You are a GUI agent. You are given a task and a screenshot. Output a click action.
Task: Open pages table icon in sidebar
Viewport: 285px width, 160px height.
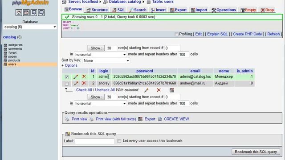pos(5,57)
